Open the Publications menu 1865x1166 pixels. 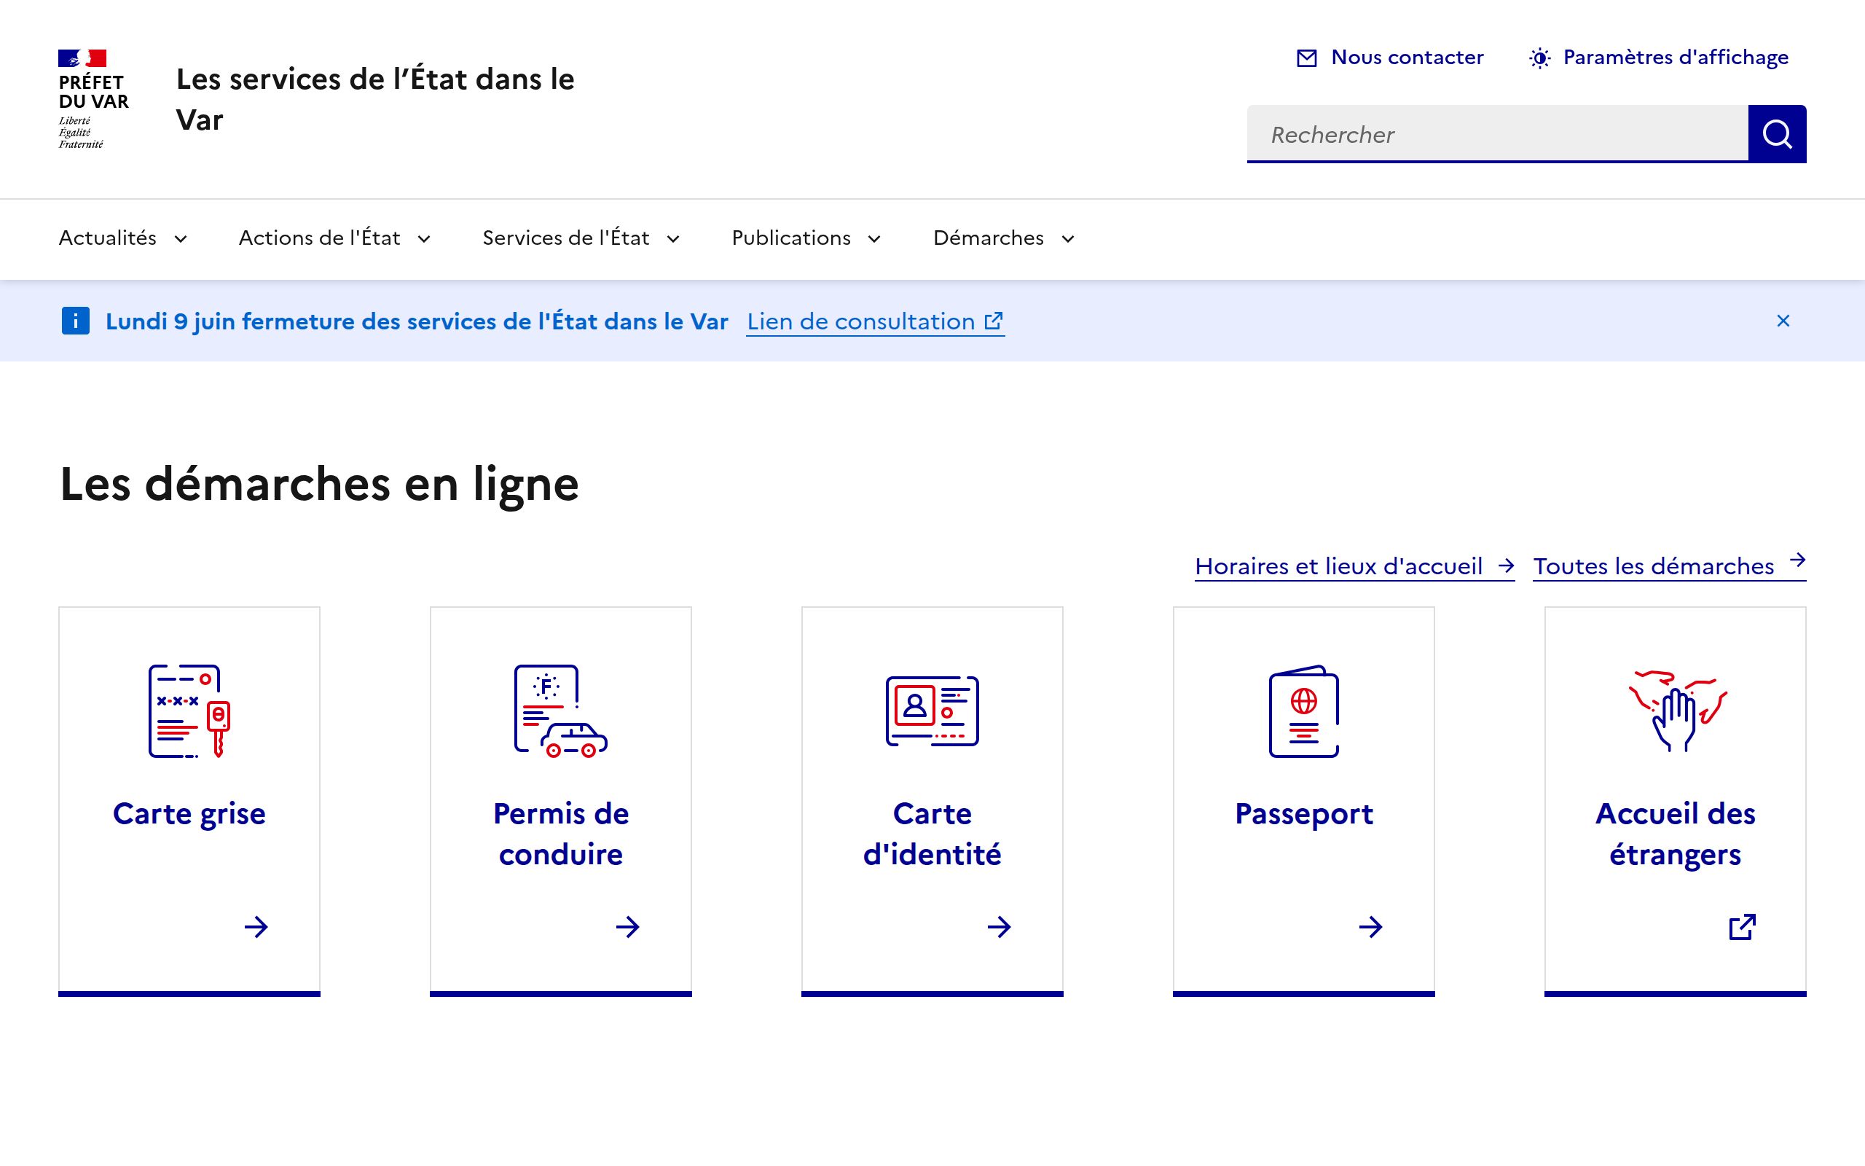(806, 238)
